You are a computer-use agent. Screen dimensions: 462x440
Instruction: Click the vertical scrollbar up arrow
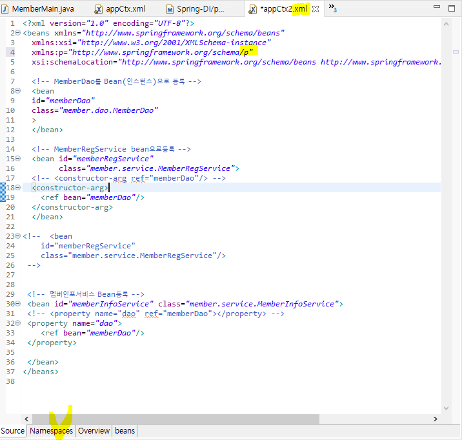[x=446, y=24]
